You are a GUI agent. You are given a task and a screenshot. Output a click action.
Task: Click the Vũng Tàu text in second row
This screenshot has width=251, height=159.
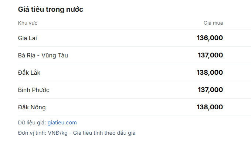(x=55, y=55)
